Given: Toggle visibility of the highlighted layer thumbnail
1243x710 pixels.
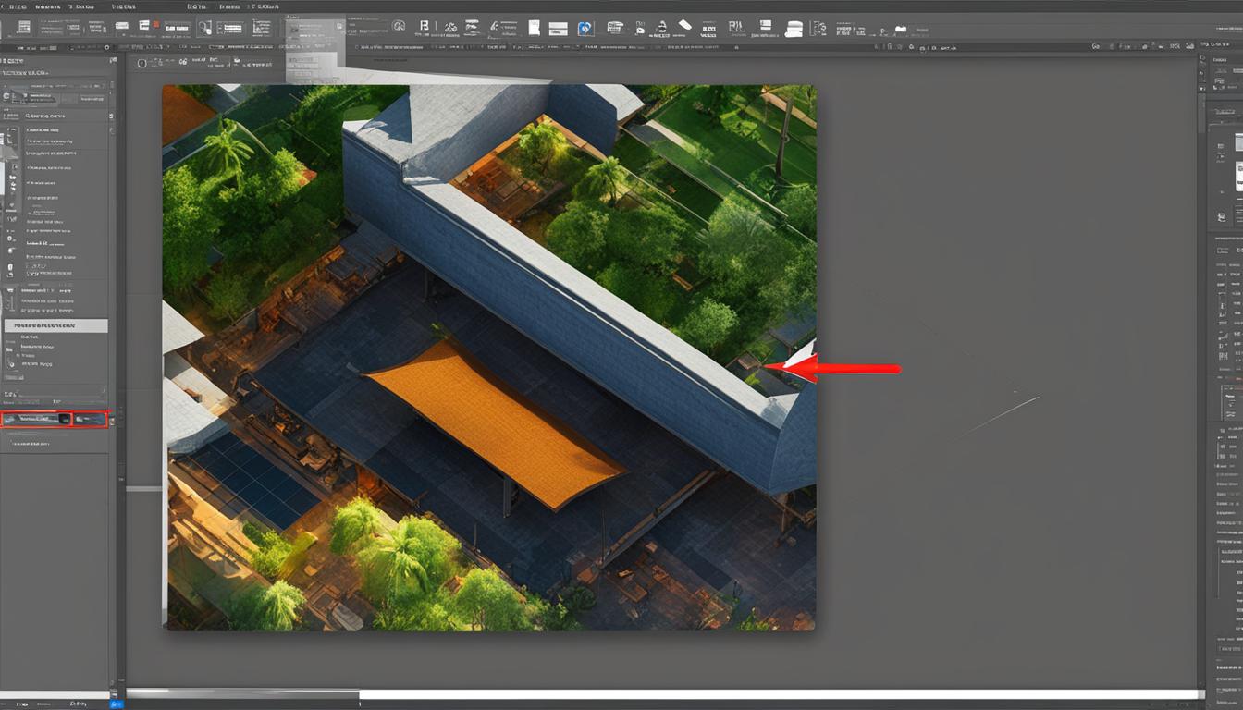Looking at the screenshot, I should coord(13,418).
